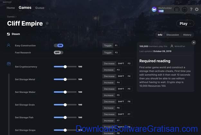Click the Set Storage Metal value 100
The height and width of the screenshot is (135, 201).
(80, 79)
